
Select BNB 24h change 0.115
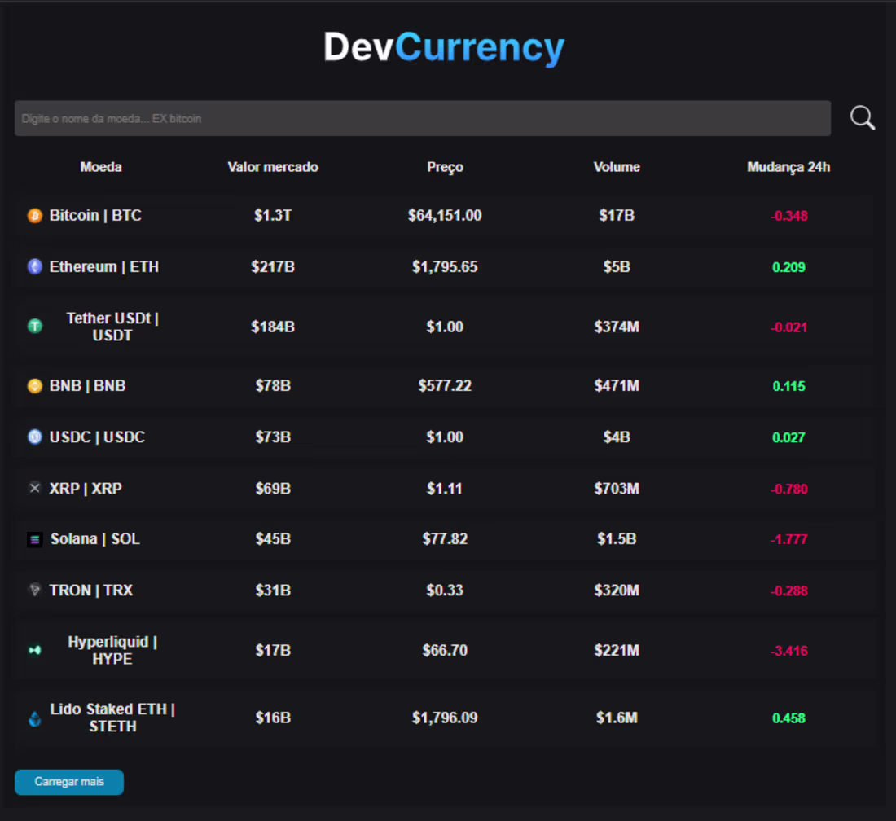pos(788,386)
